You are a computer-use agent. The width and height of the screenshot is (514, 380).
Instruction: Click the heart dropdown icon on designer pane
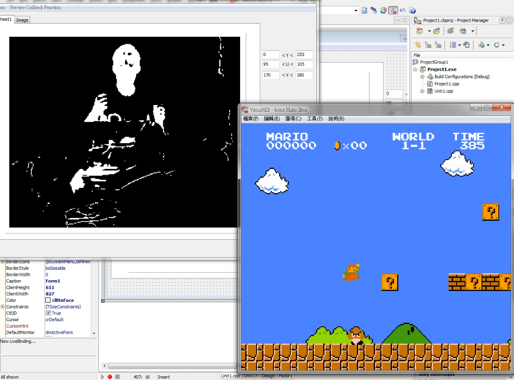pos(398,20)
